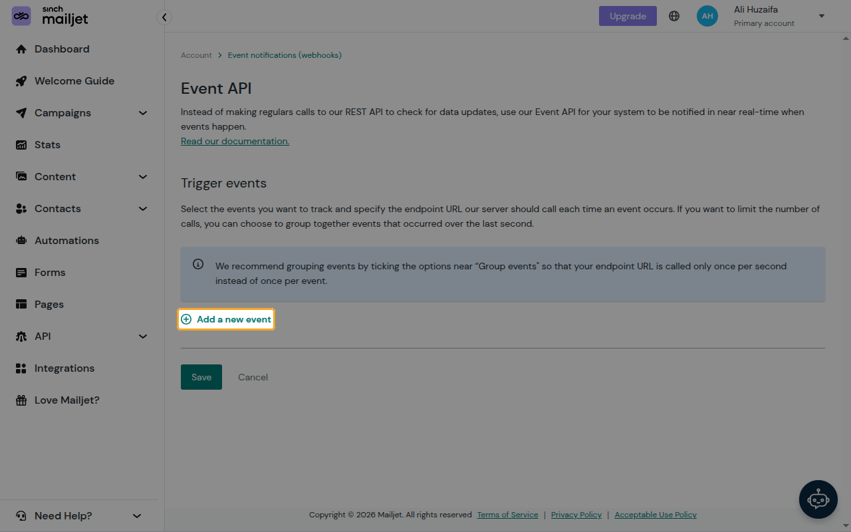The width and height of the screenshot is (851, 532).
Task: Click the Campaigns paper plane icon
Action: [x=21, y=113]
